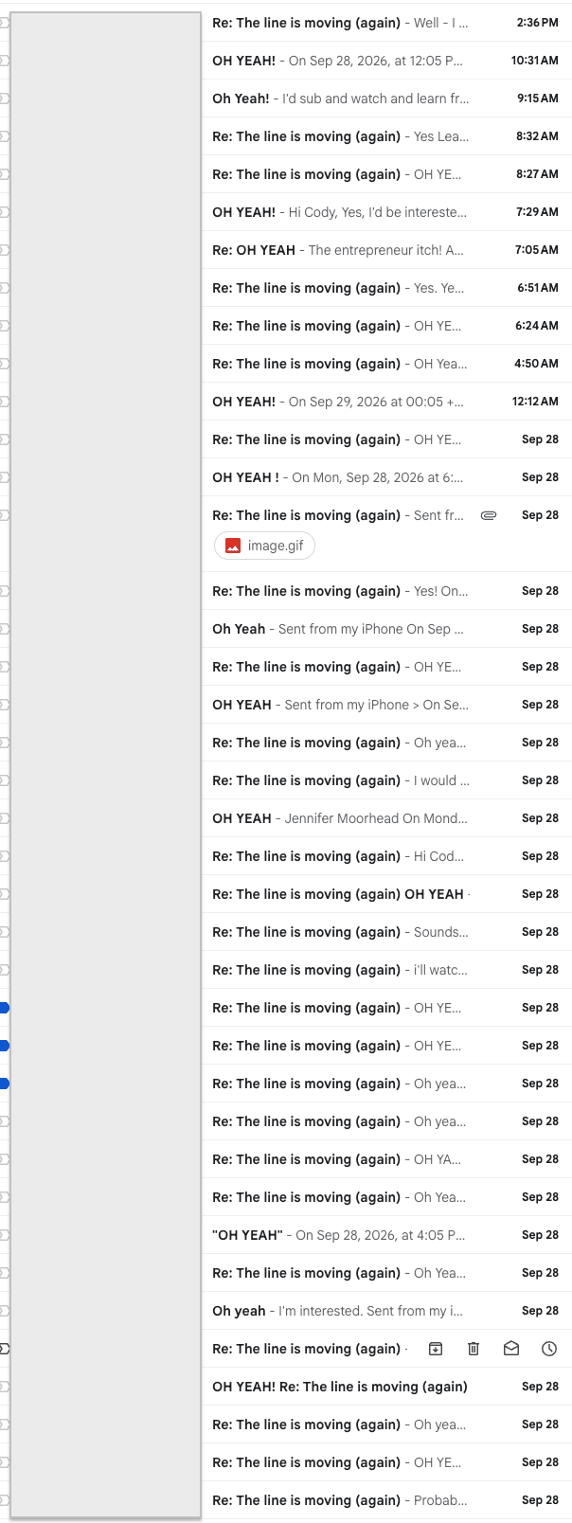Image resolution: width=572 pixels, height=1523 pixels.
Task: Mark hovered email as unread via envelope icon
Action: point(511,1349)
